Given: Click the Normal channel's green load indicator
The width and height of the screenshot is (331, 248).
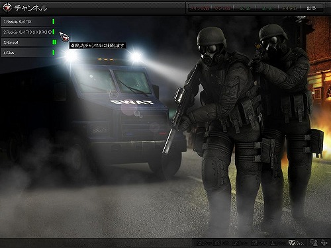Looking at the screenshot, I should 54,42.
